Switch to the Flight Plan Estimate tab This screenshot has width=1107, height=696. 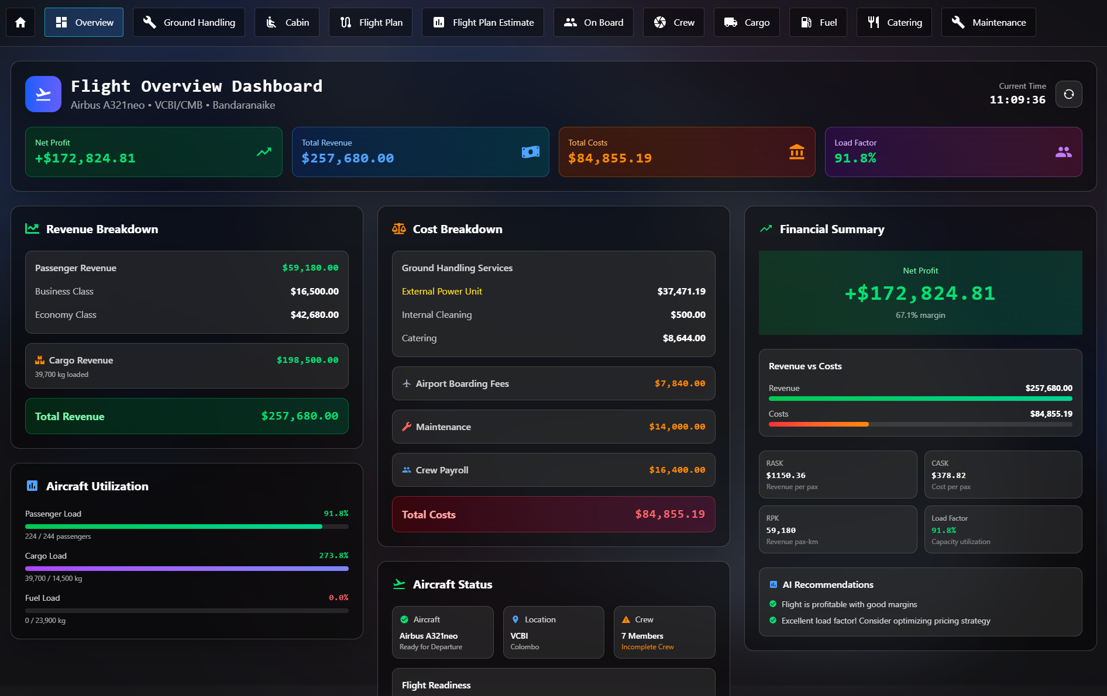[x=483, y=22]
